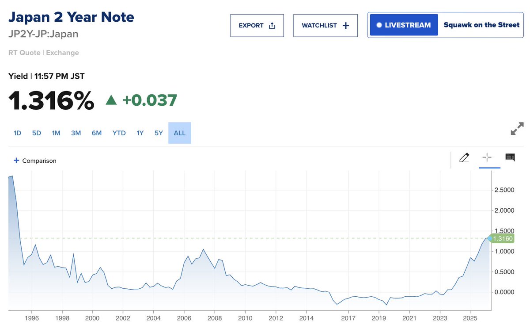Click the blue dot on Livestream button

(379, 25)
